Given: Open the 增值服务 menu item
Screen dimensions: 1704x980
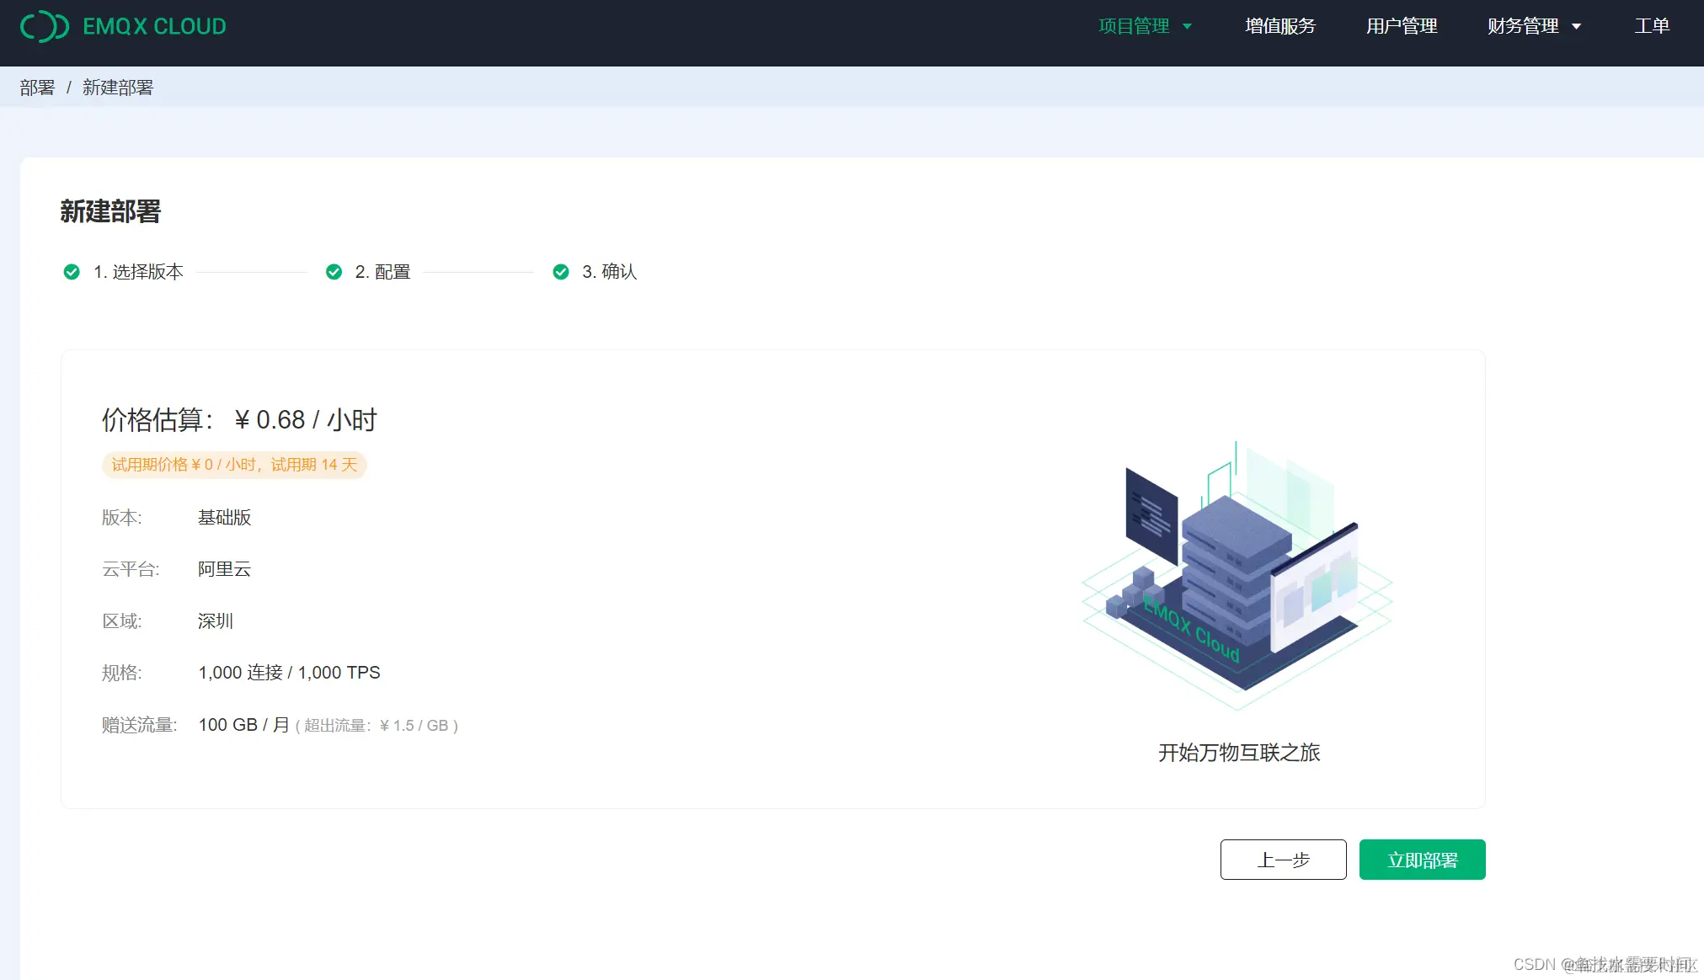Looking at the screenshot, I should coord(1279,26).
